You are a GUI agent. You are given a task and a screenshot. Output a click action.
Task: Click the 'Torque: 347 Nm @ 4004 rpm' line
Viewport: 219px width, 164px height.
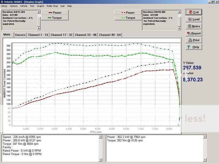[x=21, y=144]
